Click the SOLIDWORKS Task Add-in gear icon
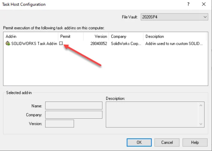The image size is (212, 151). tap(8, 43)
